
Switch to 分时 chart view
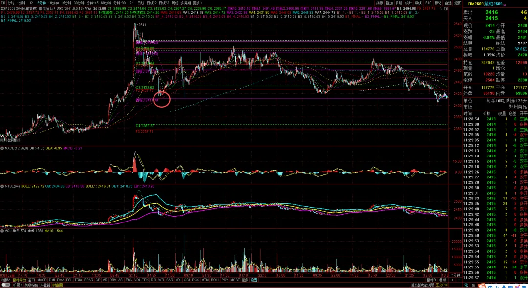11,3
